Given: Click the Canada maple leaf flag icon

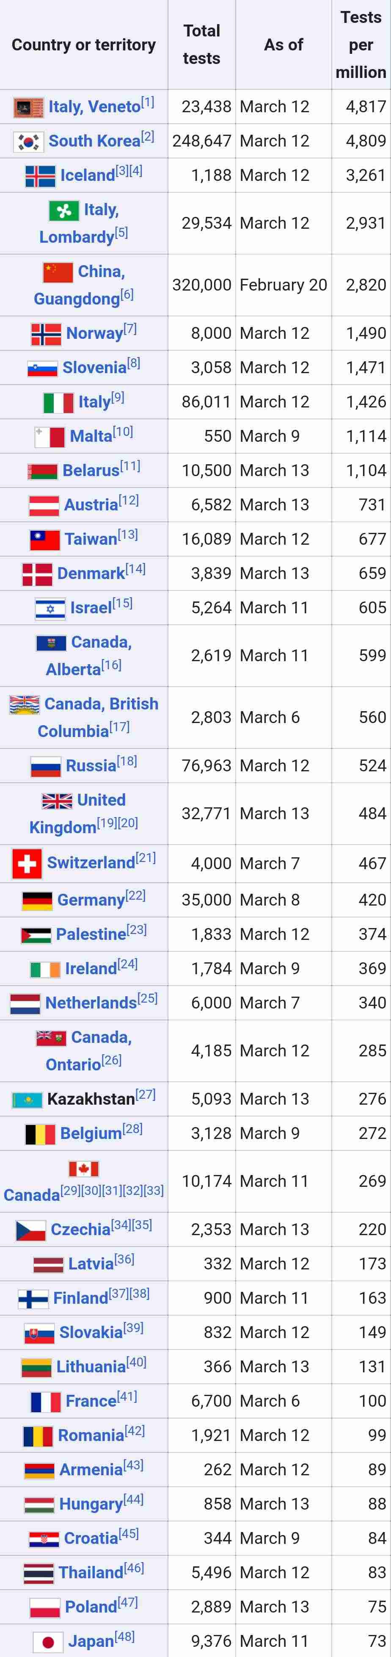Looking at the screenshot, I should 84,1168.
